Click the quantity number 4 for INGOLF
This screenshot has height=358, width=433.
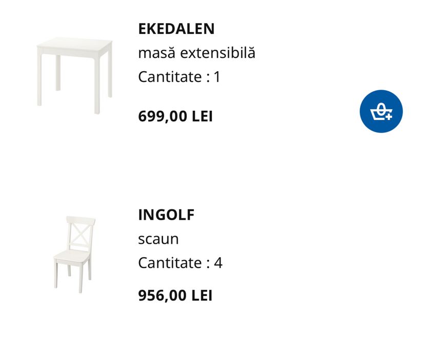pos(218,263)
